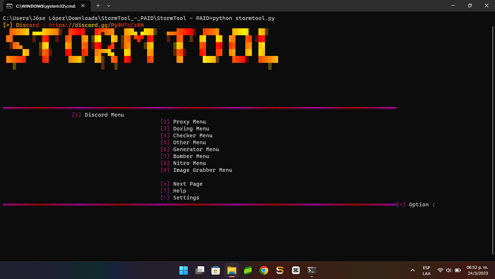495x279 pixels.
Task: Click the Discord Menu entry
Action: [98, 115]
